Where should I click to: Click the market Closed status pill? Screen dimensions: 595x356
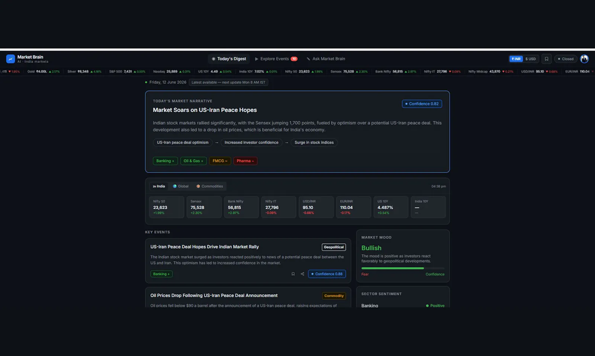click(566, 59)
